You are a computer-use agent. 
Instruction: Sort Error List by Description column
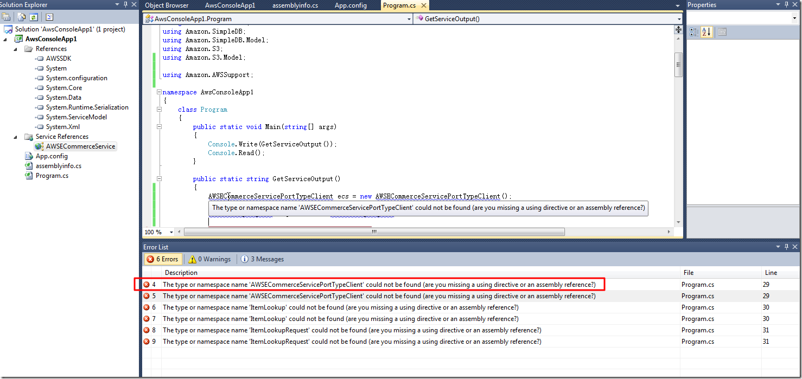click(421, 273)
